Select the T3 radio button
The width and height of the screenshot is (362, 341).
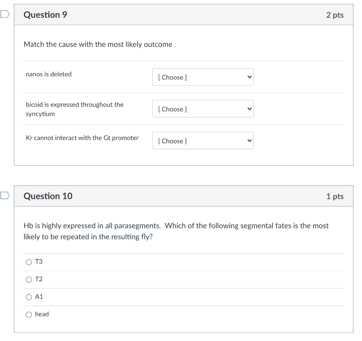(29, 262)
